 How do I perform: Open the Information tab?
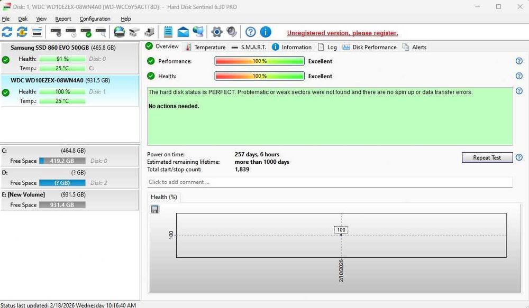click(292, 47)
